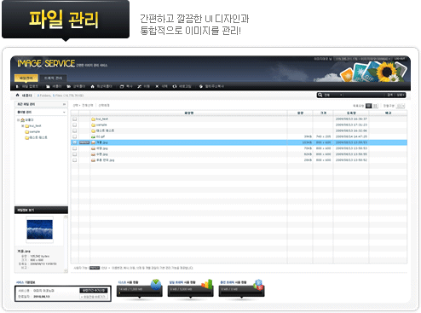Switch to thumbnail grid view icon

click(375, 106)
